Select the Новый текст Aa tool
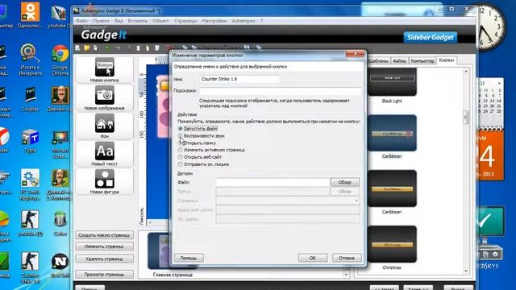 coord(104,154)
